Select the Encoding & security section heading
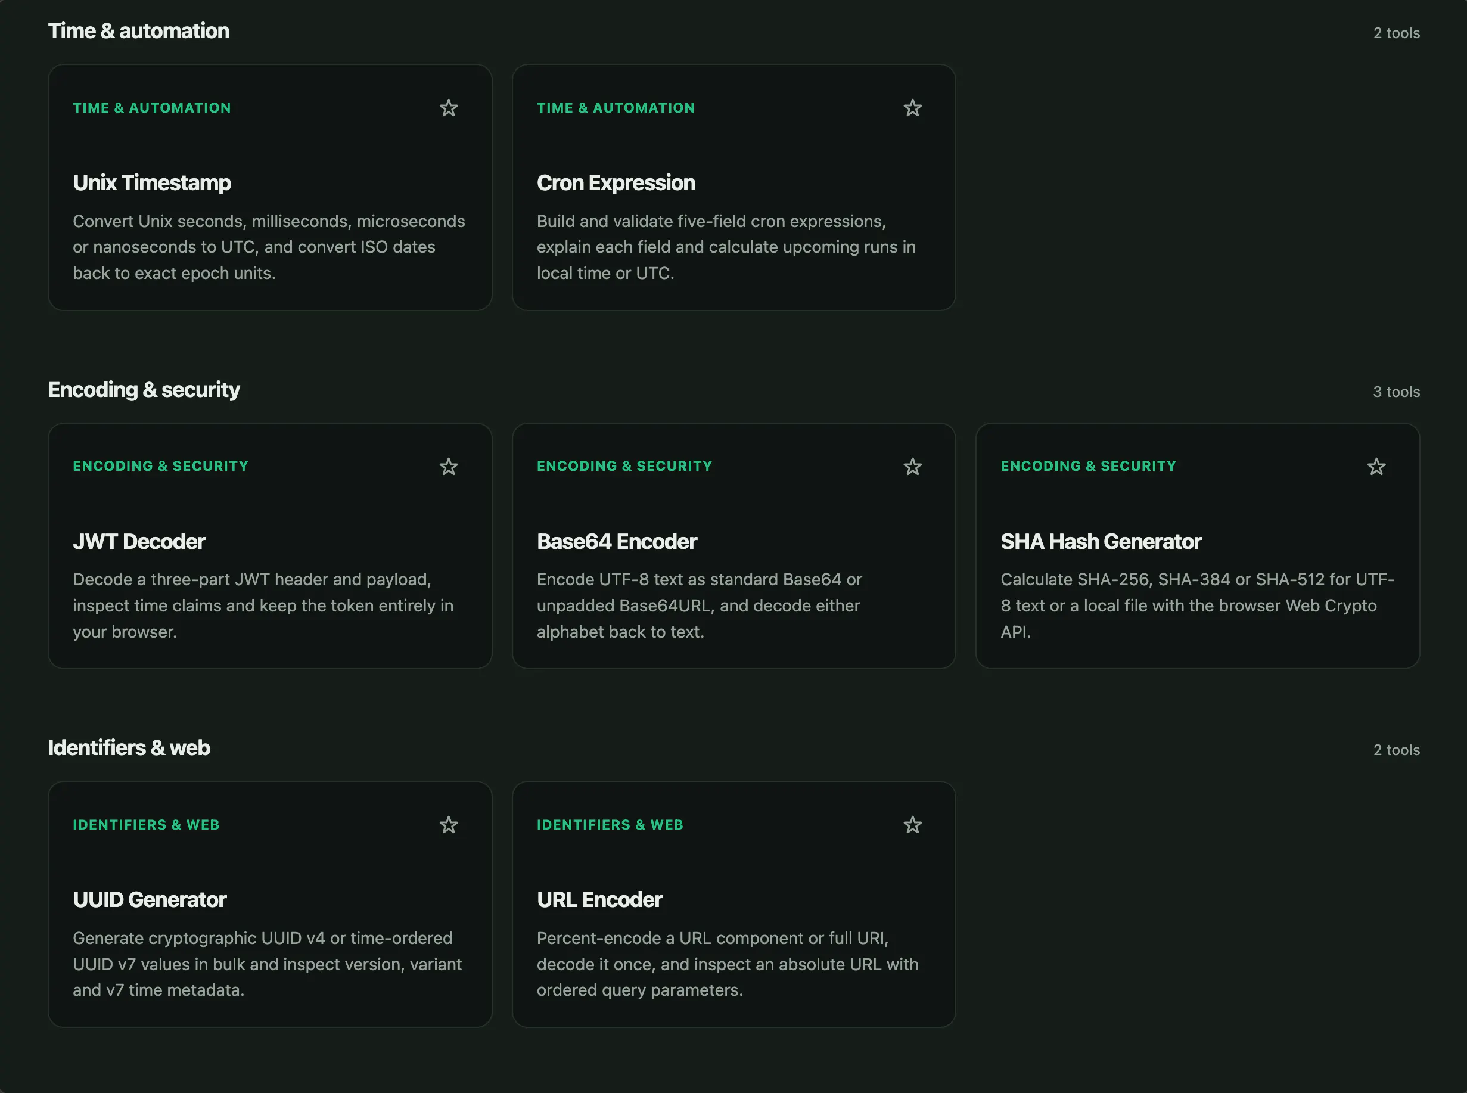 coord(144,390)
